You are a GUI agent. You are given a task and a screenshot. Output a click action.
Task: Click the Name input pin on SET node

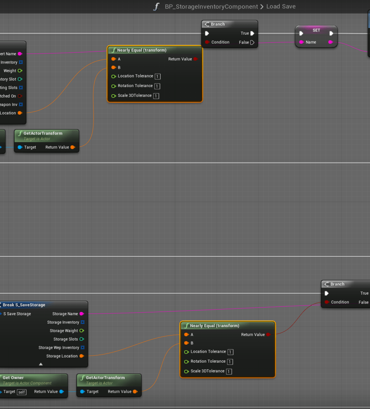[301, 42]
